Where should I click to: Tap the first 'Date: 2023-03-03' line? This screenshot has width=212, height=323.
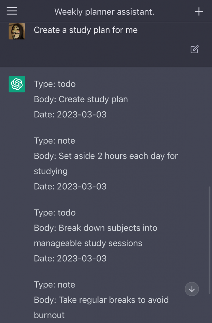[x=70, y=115]
